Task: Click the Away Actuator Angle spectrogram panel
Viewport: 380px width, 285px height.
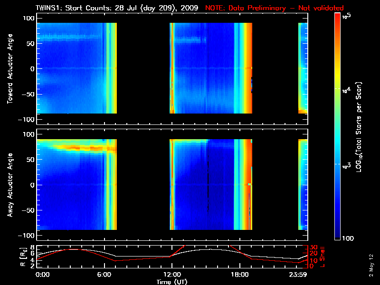Action: (172, 185)
